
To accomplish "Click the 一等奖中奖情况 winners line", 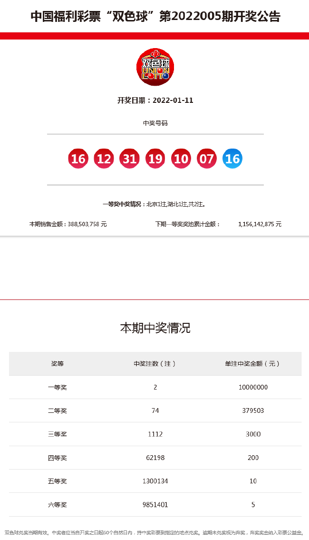I will tap(155, 204).
